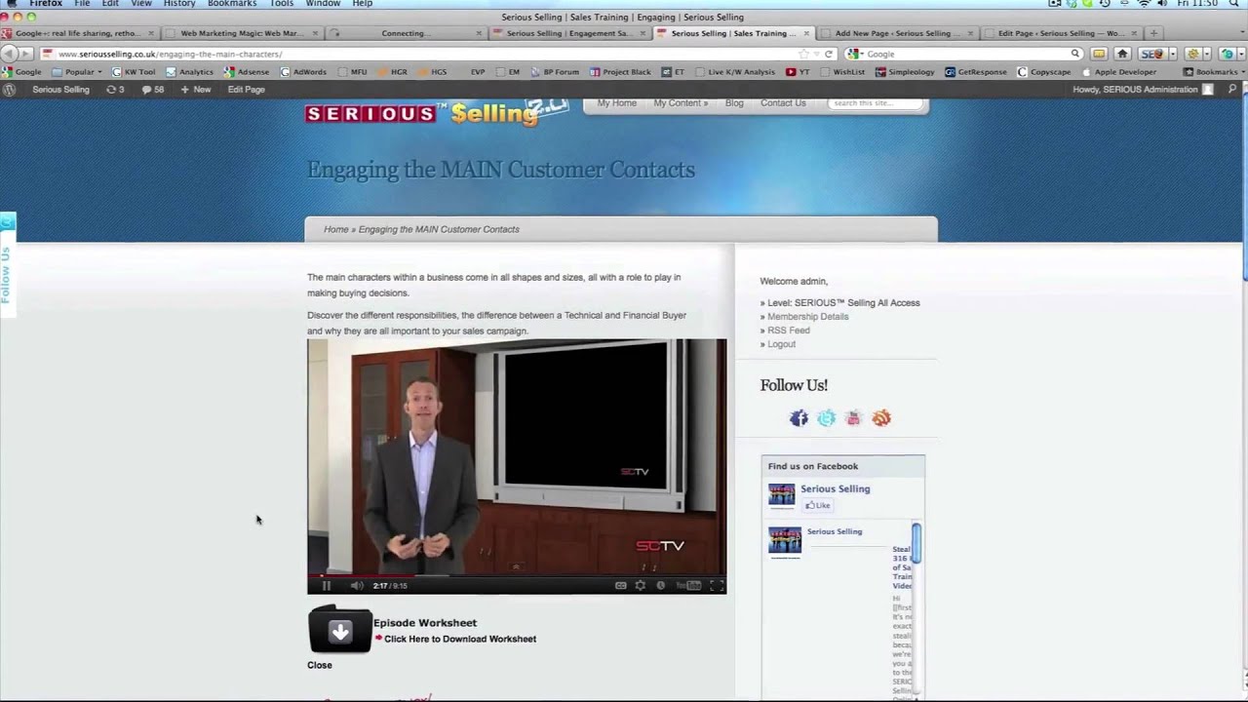Click the worksheet download folder icon
1248x702 pixels.
point(339,630)
